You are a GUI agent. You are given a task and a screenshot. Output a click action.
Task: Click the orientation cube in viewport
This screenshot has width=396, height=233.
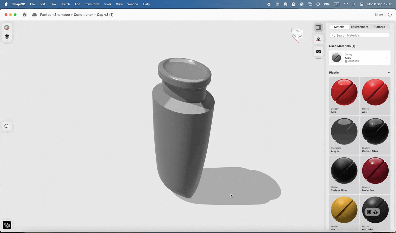click(x=298, y=34)
